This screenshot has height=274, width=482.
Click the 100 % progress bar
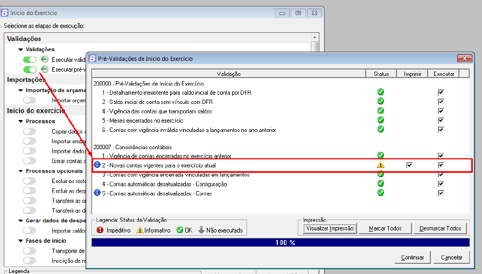point(281,242)
